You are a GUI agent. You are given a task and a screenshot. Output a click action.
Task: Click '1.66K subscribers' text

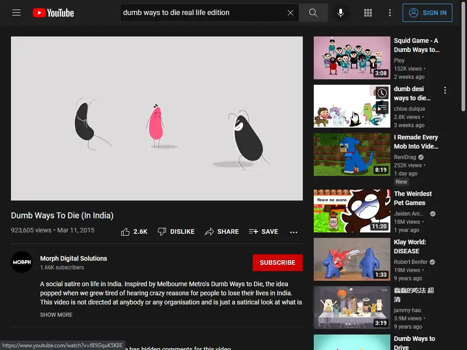pos(62,267)
